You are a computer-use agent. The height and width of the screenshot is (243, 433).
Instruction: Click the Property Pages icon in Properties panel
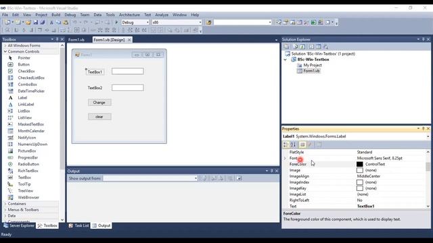(x=319, y=144)
